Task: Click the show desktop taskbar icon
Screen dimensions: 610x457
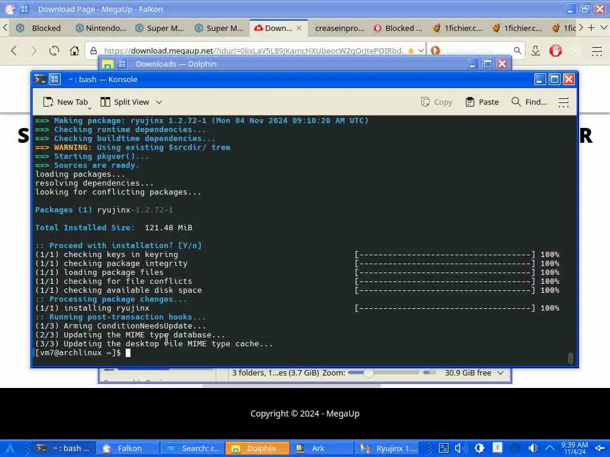Action: [600, 449]
